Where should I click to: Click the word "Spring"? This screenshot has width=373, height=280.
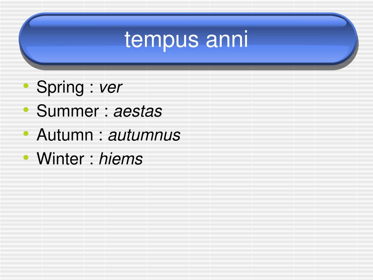(60, 88)
